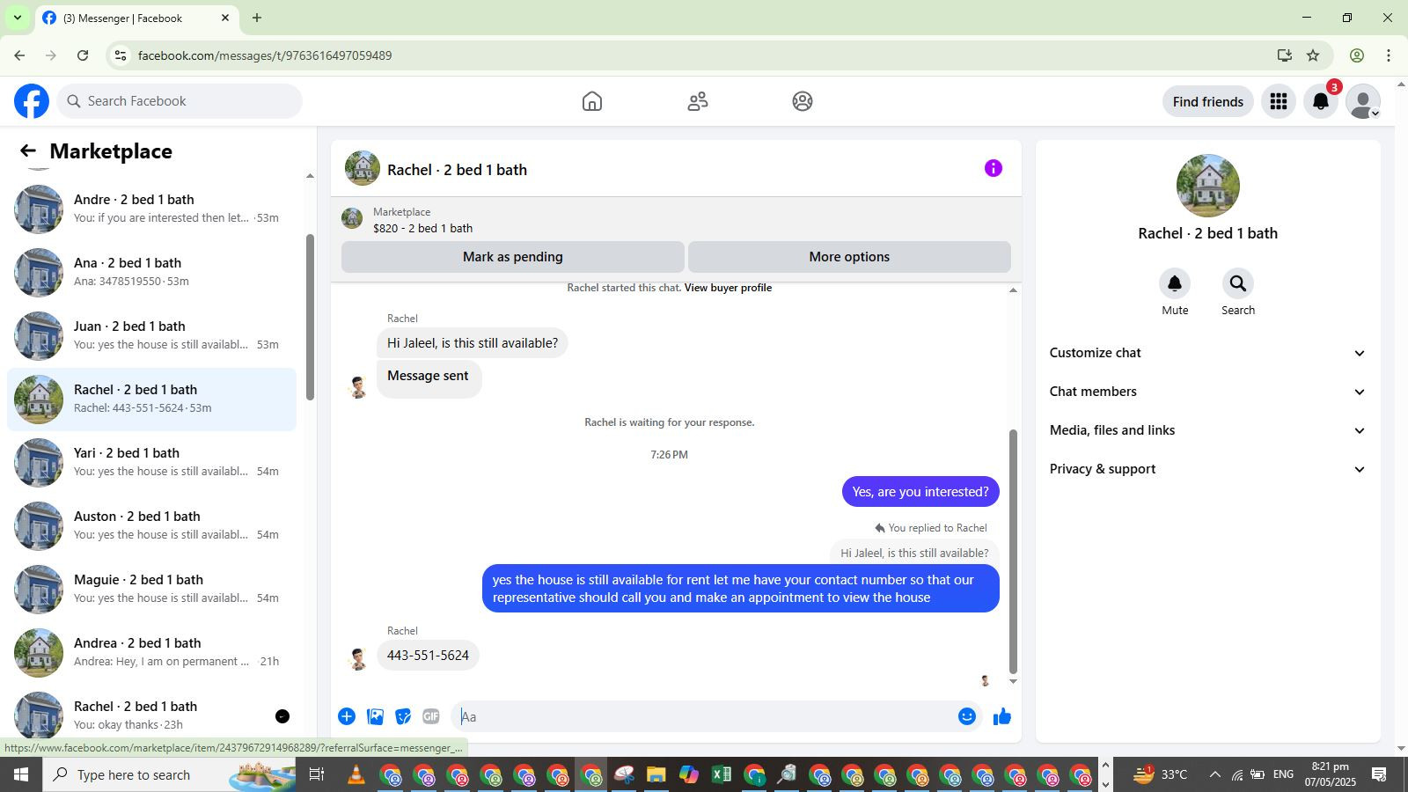This screenshot has height=792, width=1408.
Task: Bookmark this page with star icon
Action: (x=1313, y=55)
